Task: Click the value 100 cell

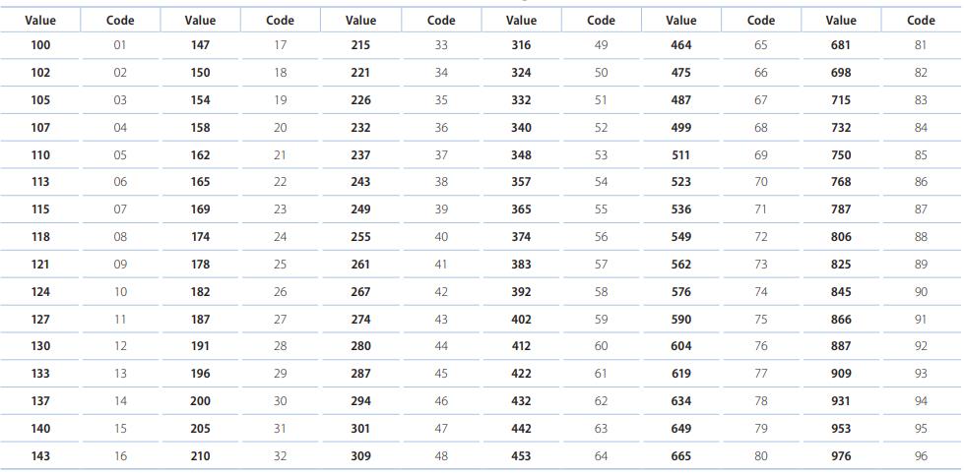Action: click(x=40, y=45)
